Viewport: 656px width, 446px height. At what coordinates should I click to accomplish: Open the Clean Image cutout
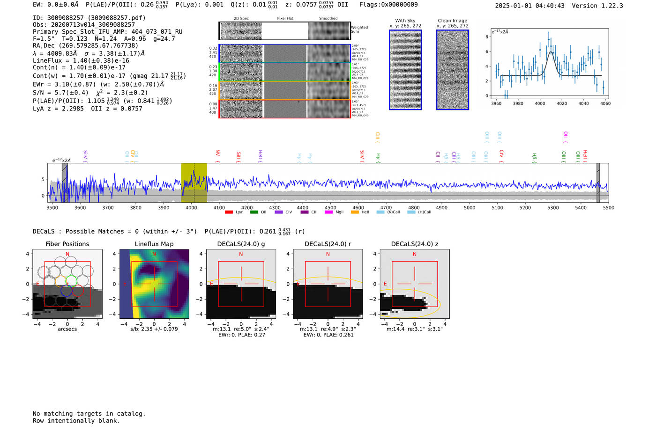tap(453, 70)
